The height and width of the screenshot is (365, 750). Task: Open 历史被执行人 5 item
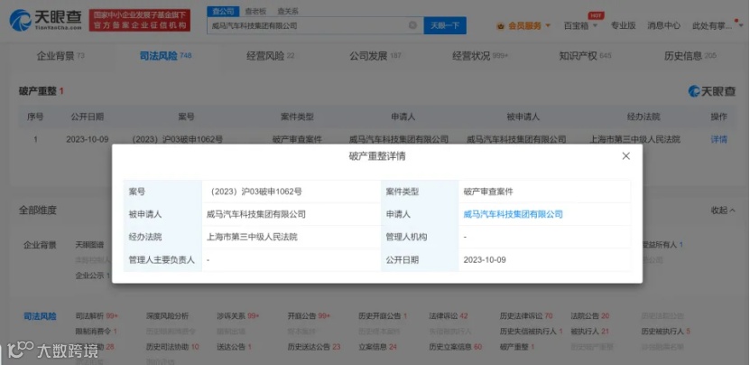pyautogui.click(x=665, y=331)
